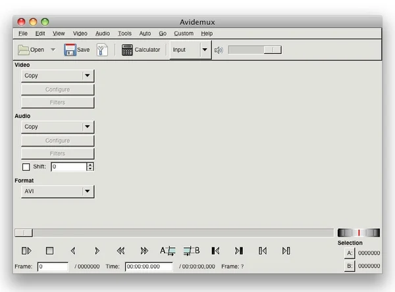
Task: Click the Shift spinner arrows
Action: pos(90,166)
